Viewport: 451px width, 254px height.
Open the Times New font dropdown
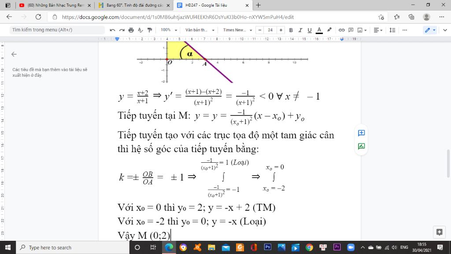237,30
